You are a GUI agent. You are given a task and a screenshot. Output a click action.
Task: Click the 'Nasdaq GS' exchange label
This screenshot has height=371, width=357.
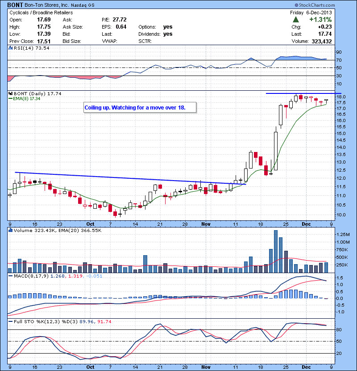[x=83, y=5]
